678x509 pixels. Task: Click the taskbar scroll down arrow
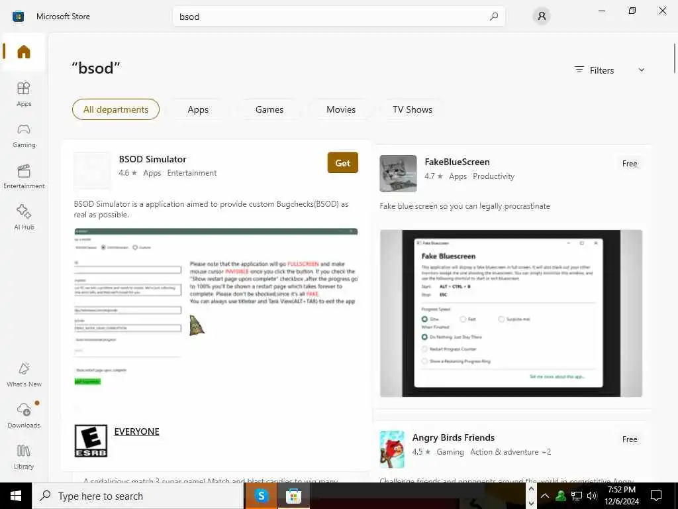pyautogui.click(x=531, y=504)
